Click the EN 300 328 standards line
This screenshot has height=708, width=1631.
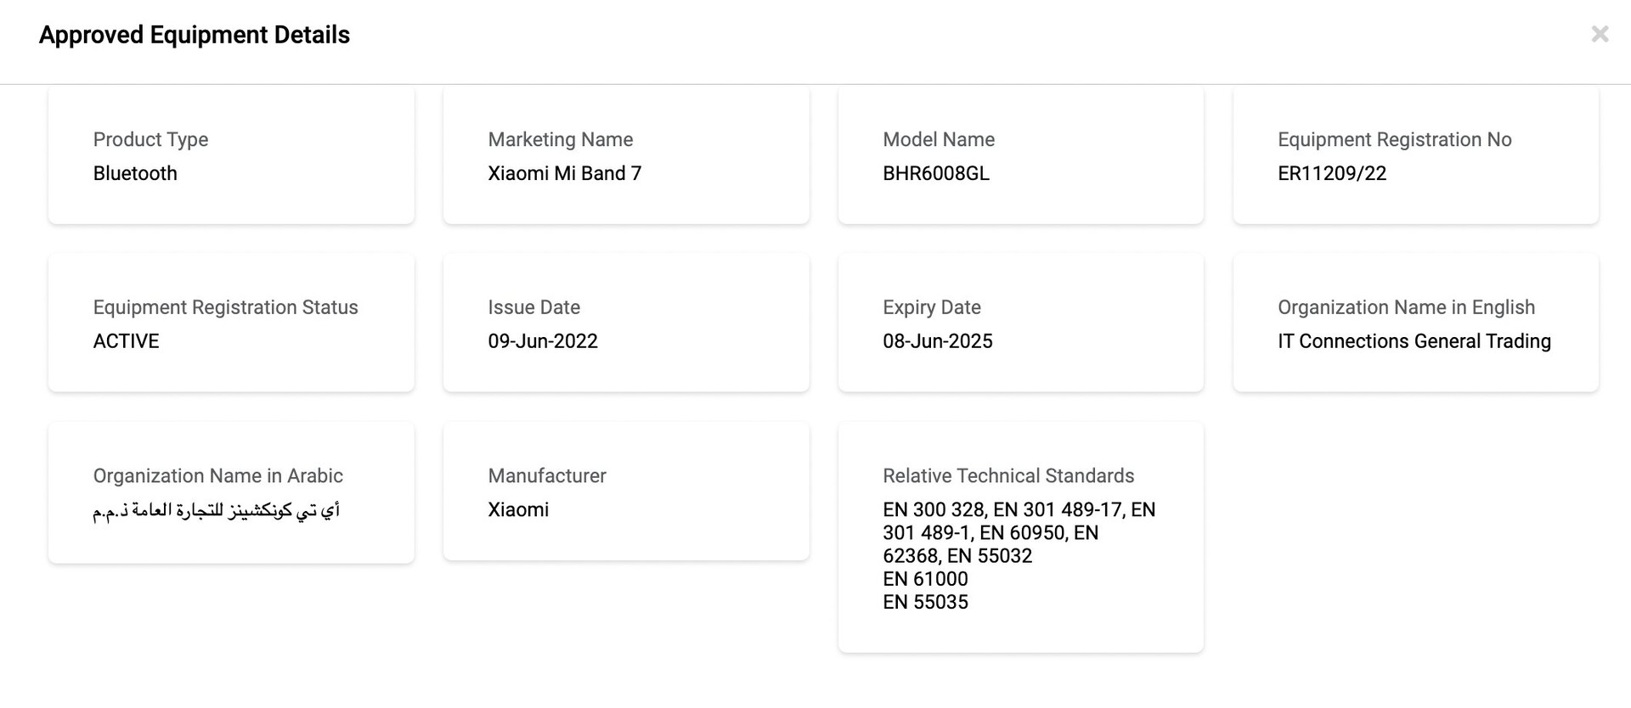[x=1019, y=509]
